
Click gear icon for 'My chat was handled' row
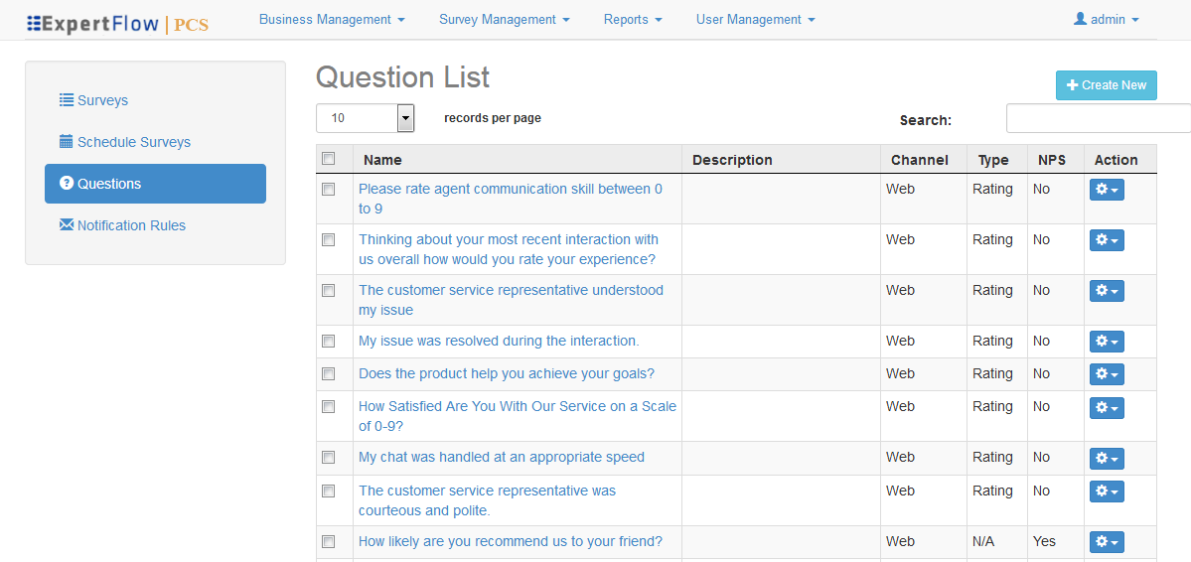[1107, 458]
